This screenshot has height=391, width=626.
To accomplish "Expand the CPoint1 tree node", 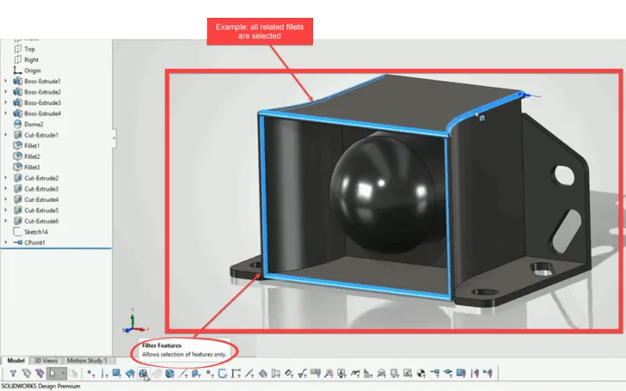I will click(7, 242).
